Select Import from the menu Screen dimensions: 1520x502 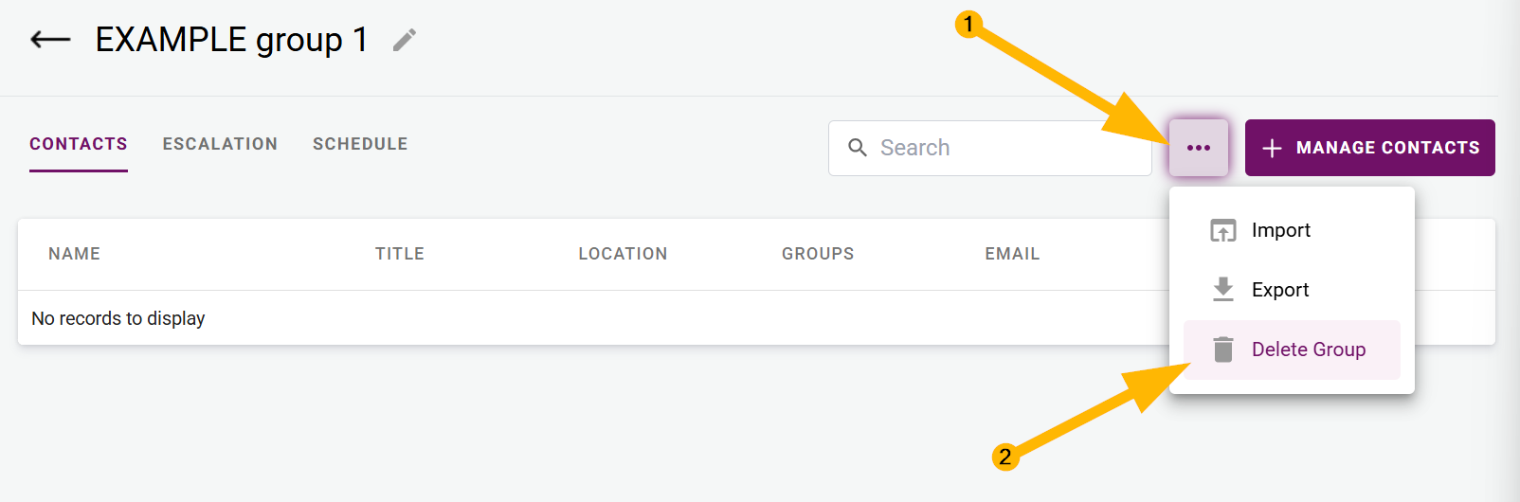click(x=1281, y=230)
